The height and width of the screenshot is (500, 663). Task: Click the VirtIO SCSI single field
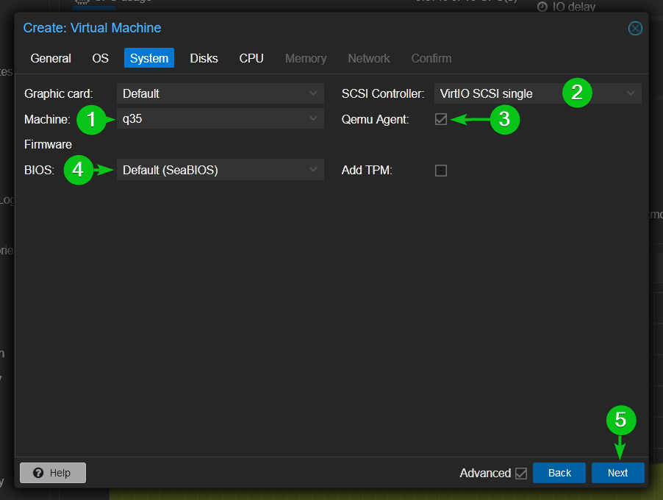point(538,93)
